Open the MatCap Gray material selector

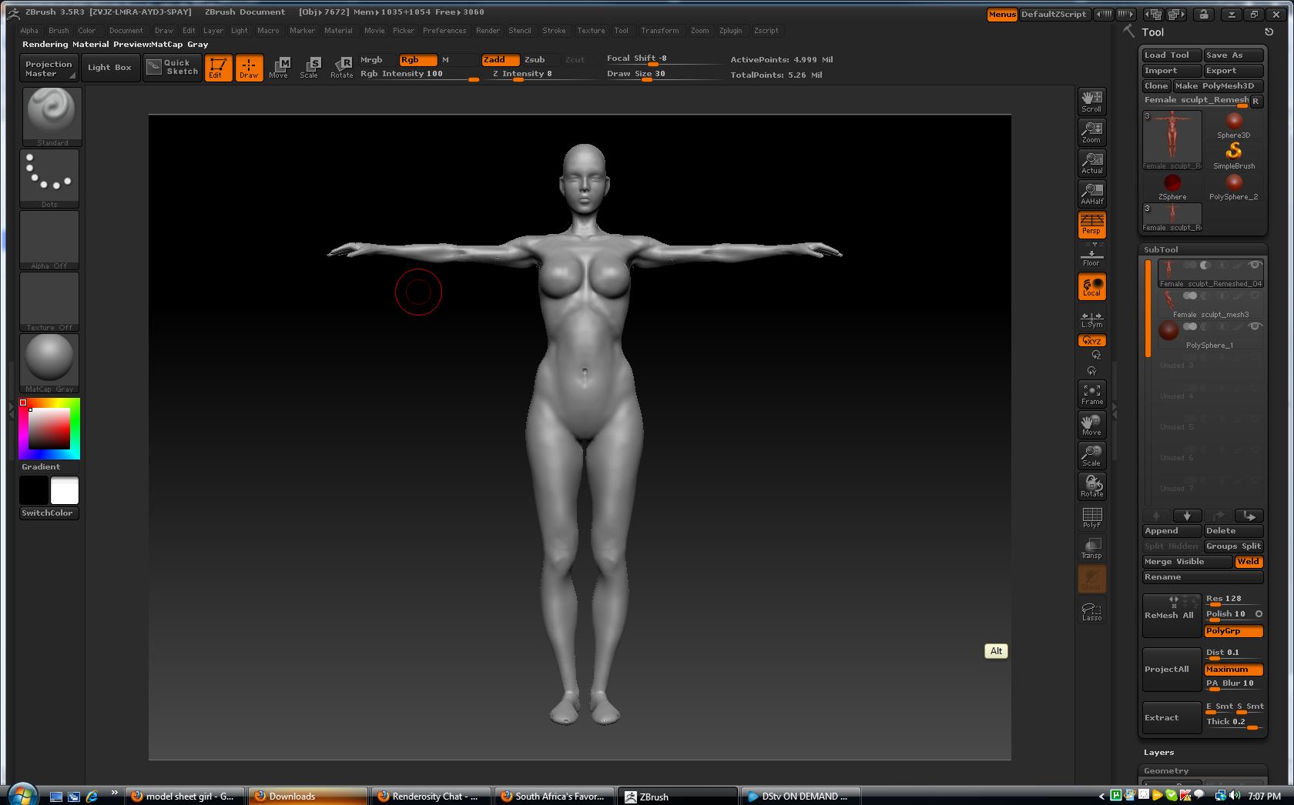click(49, 362)
